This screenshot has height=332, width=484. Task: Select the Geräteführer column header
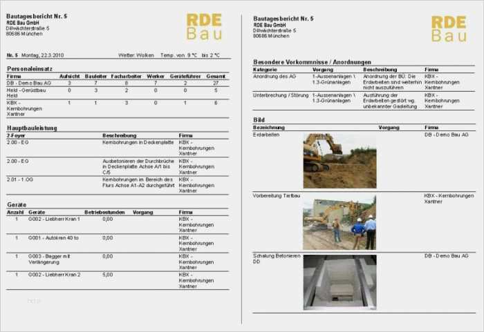[x=185, y=76]
